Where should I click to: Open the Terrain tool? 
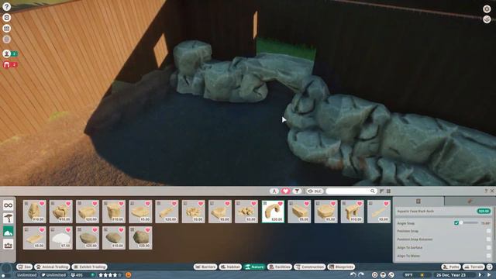click(474, 267)
